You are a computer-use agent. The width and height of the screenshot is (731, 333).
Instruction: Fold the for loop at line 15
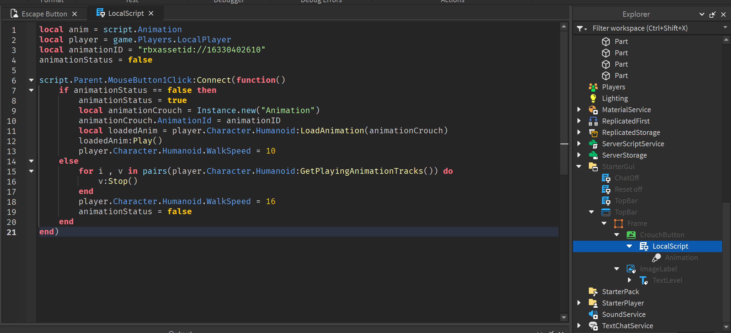click(31, 171)
